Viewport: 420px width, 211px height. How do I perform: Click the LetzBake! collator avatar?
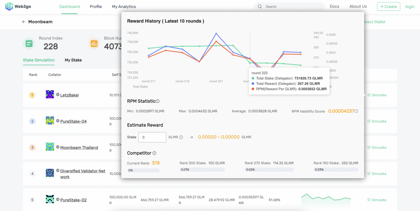tap(50, 94)
